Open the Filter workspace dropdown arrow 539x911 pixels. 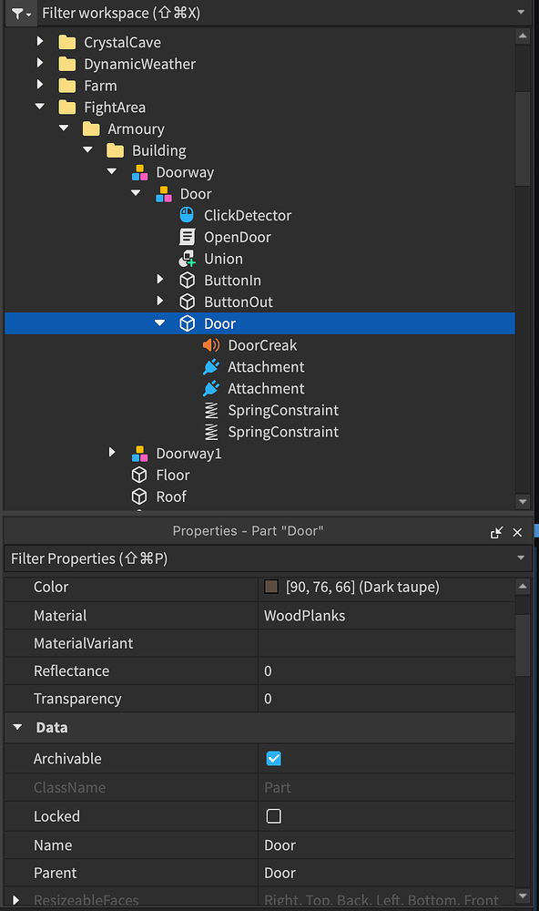[523, 13]
